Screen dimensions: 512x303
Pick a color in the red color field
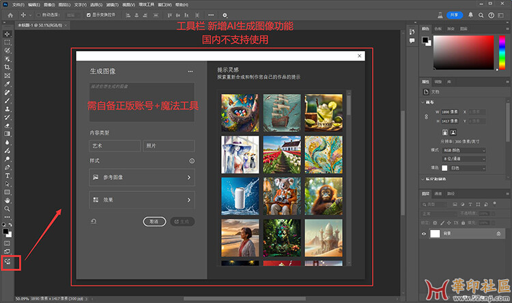pyautogui.click(x=464, y=52)
